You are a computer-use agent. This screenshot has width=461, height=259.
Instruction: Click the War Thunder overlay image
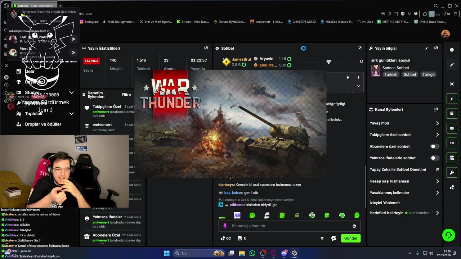coord(230,123)
